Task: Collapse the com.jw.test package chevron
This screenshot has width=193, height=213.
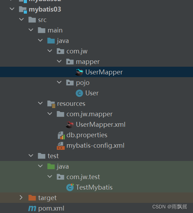Action: pyautogui.click(x=50, y=176)
